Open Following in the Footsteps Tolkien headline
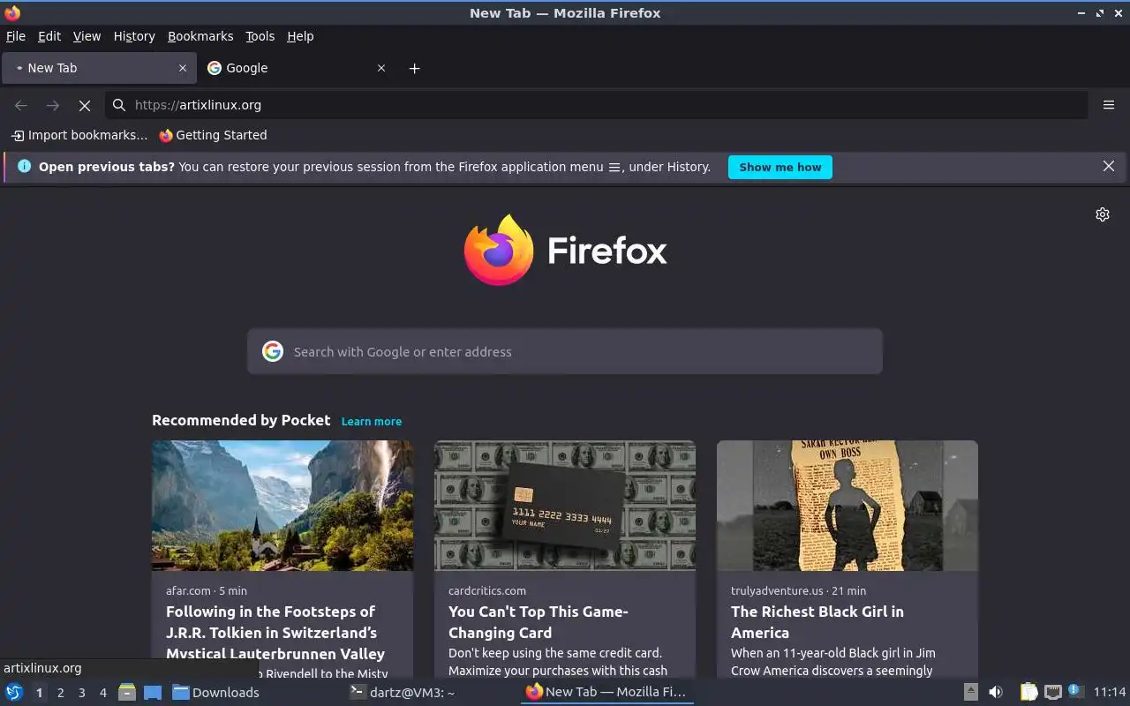The image size is (1130, 706). [x=275, y=633]
